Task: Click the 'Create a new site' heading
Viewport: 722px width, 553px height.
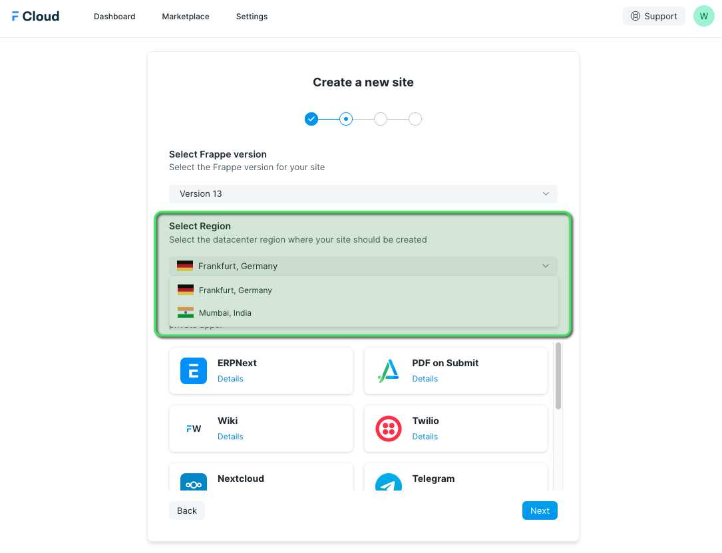Action: pyautogui.click(x=363, y=82)
